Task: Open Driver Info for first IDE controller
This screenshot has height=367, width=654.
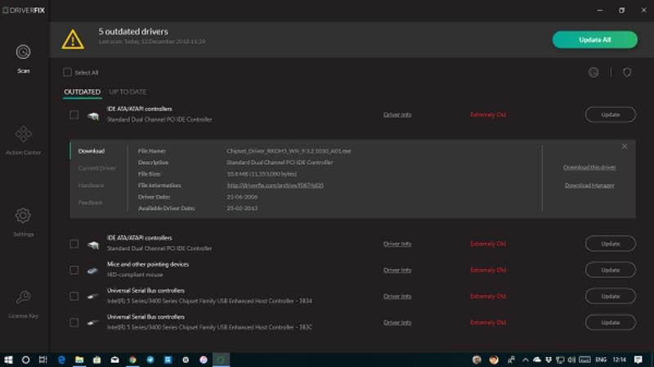Action: (397, 114)
